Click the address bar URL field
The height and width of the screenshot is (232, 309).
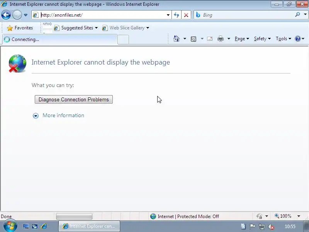[102, 15]
